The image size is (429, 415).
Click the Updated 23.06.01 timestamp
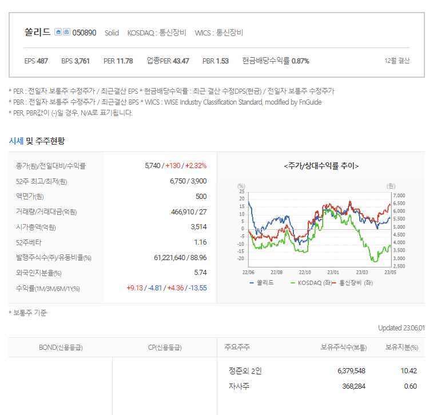click(401, 328)
